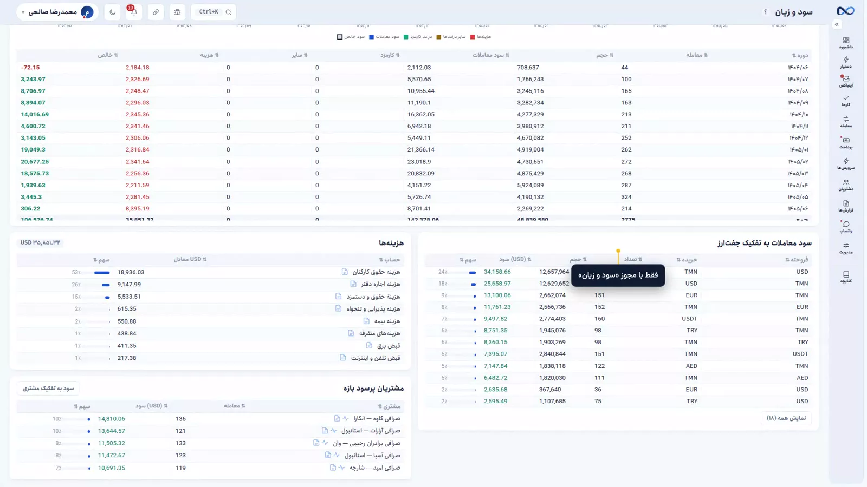Toggle the سود معاملات series in the chart legend

(x=384, y=37)
